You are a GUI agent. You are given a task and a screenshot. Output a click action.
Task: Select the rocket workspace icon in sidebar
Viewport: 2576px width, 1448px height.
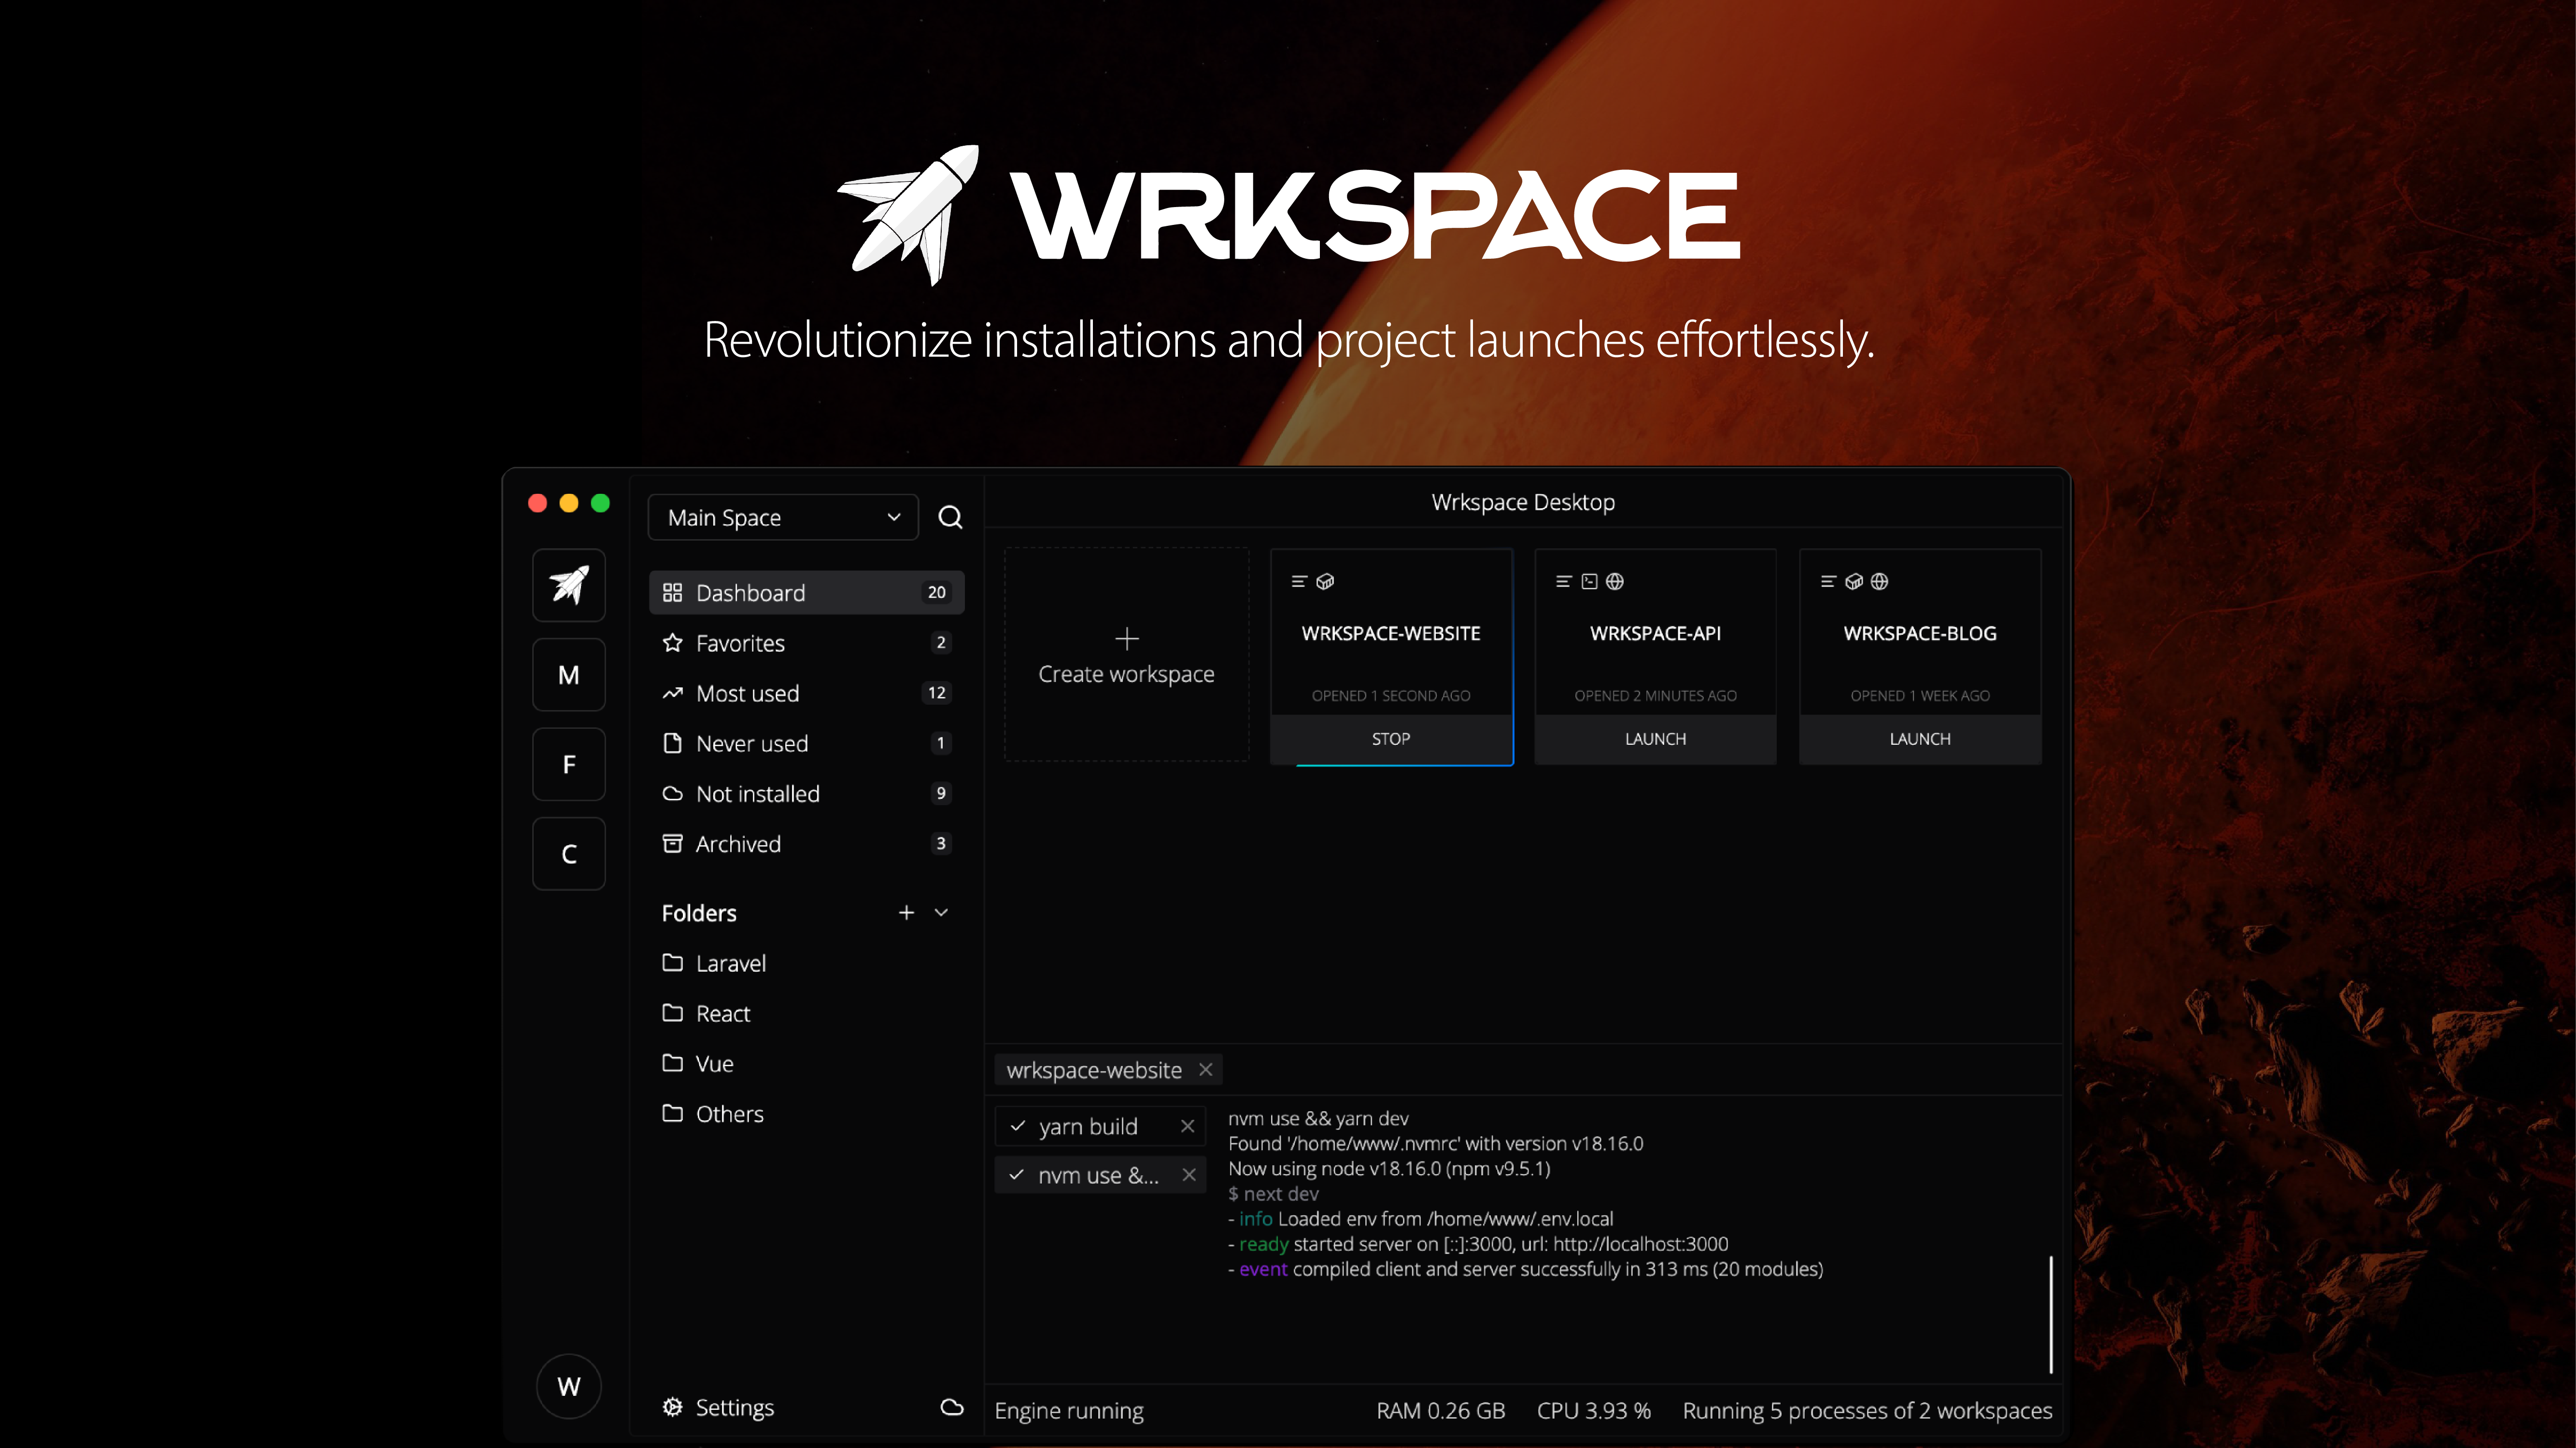point(568,585)
